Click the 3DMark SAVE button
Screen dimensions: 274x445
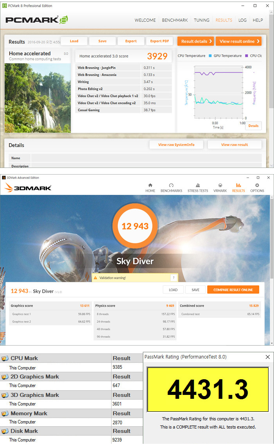click(x=195, y=290)
